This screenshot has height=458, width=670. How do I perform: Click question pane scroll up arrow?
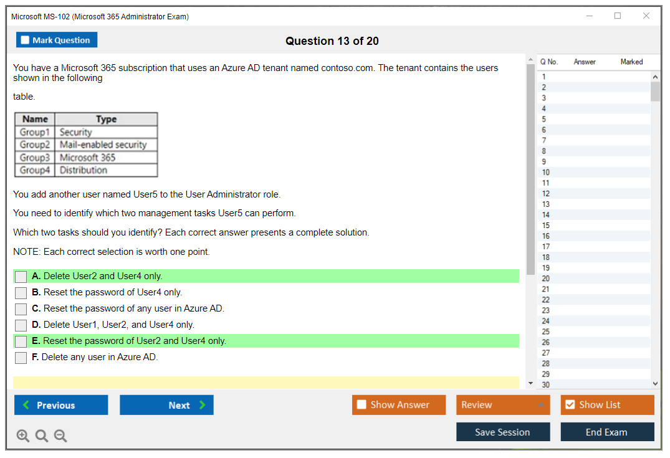pyautogui.click(x=530, y=59)
